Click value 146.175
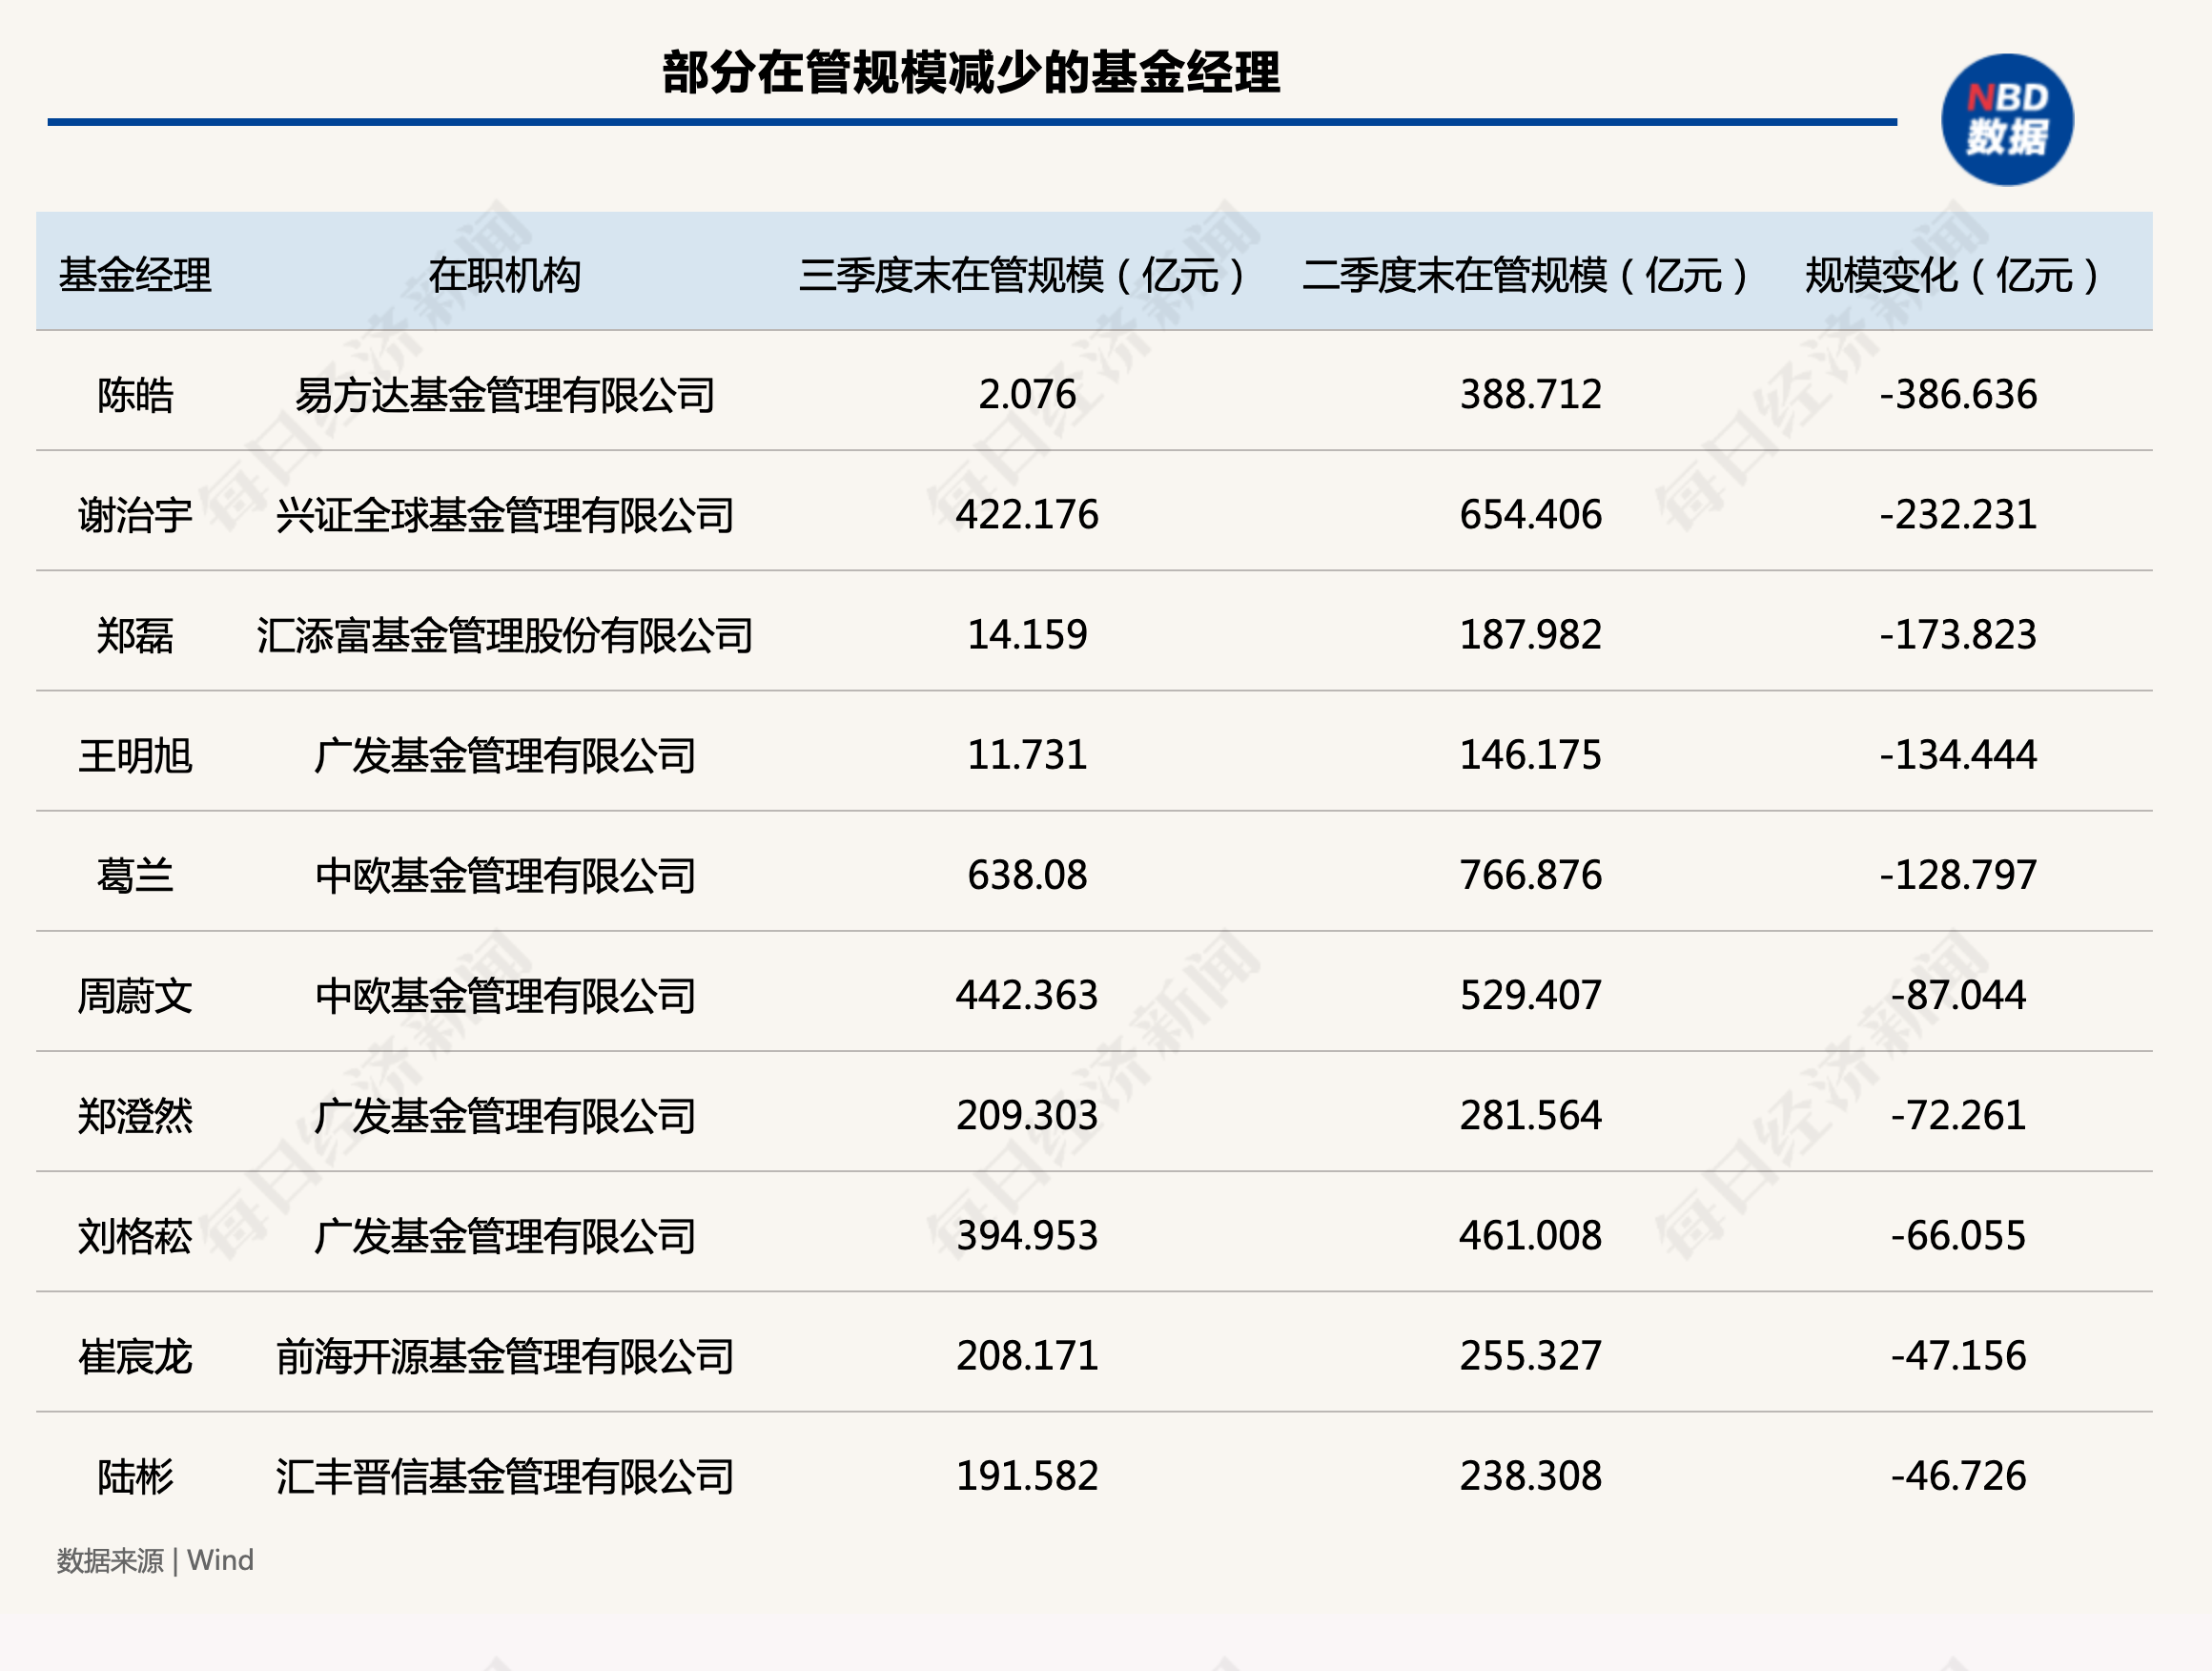 click(1530, 754)
